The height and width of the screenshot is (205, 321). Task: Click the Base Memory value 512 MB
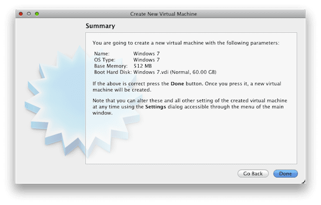(142, 66)
